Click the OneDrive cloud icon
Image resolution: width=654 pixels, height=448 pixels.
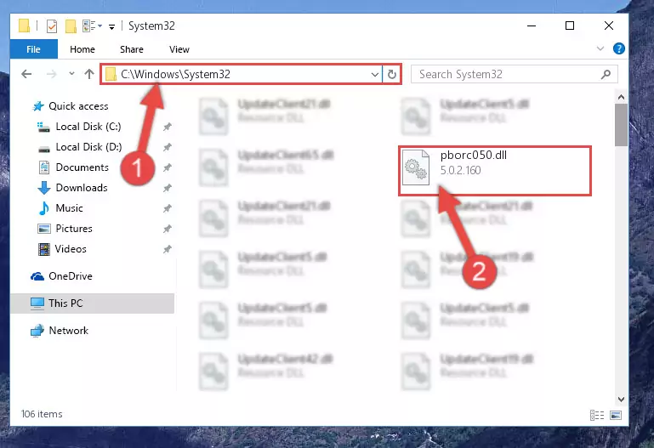37,276
